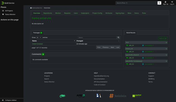Open the Pulse tab
Viewport: 176px width, 102px height.
144,13
